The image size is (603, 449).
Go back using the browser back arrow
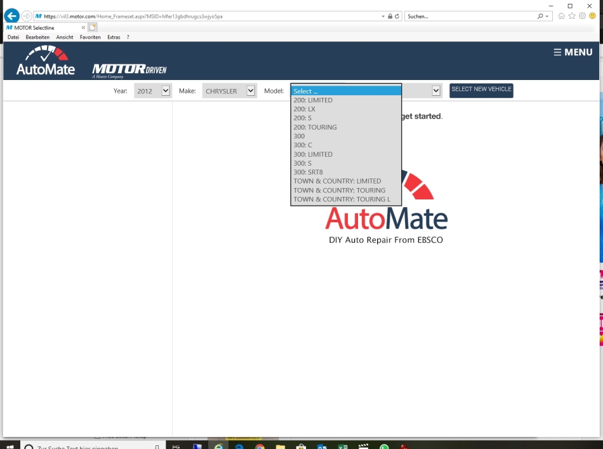click(11, 16)
